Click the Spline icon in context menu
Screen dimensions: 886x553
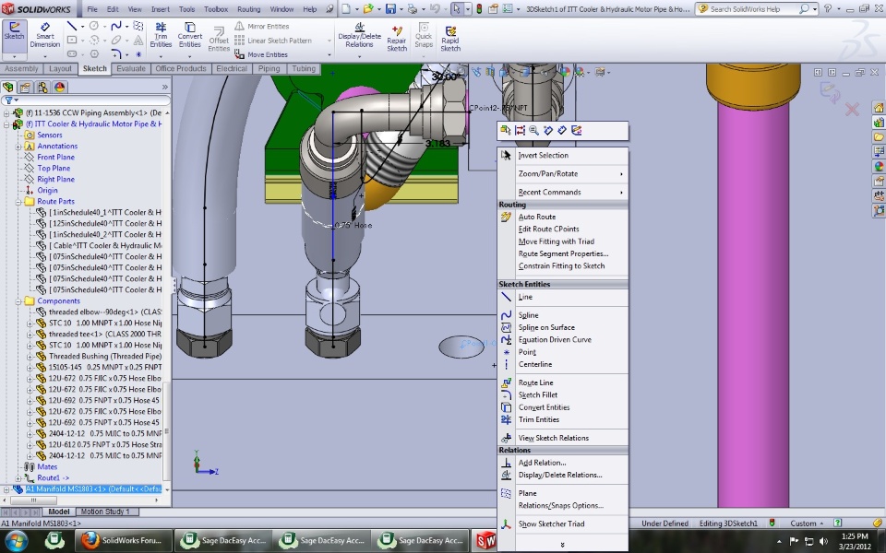coord(507,315)
